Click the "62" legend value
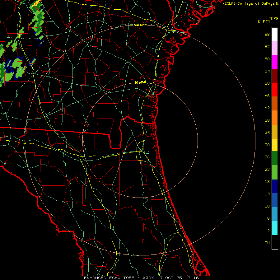The width and height of the screenshot is (280, 280). (x=267, y=47)
